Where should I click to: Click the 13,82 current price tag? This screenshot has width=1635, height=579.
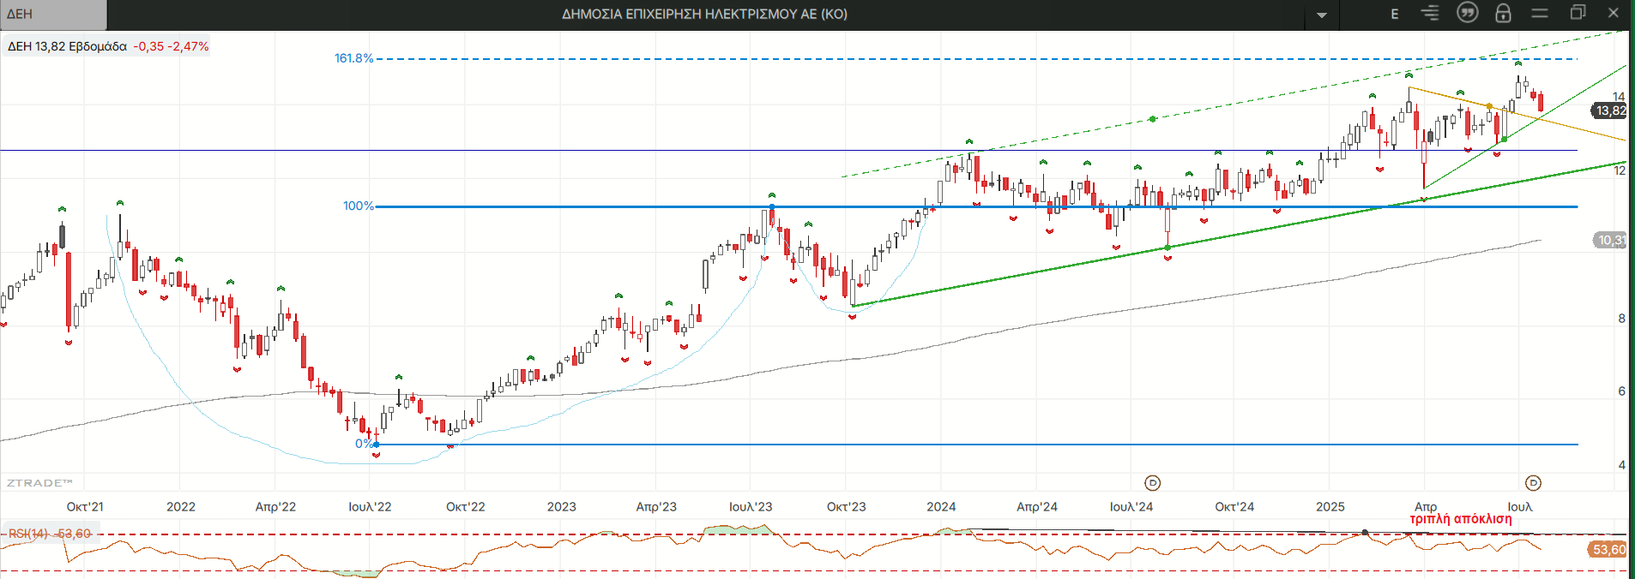[x=1610, y=110]
